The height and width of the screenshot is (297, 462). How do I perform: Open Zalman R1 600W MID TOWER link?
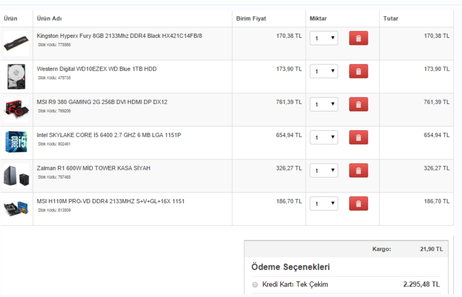[x=94, y=168]
